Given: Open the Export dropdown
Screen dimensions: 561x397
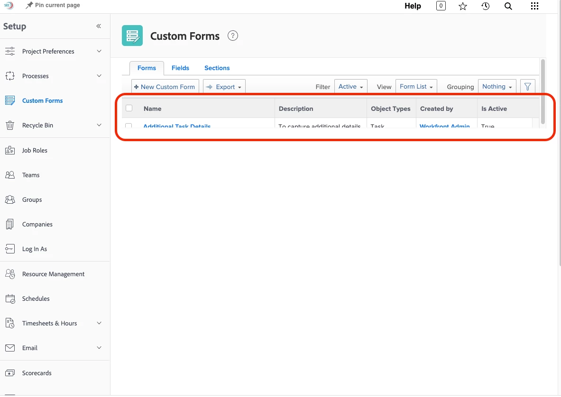Looking at the screenshot, I should (x=224, y=87).
